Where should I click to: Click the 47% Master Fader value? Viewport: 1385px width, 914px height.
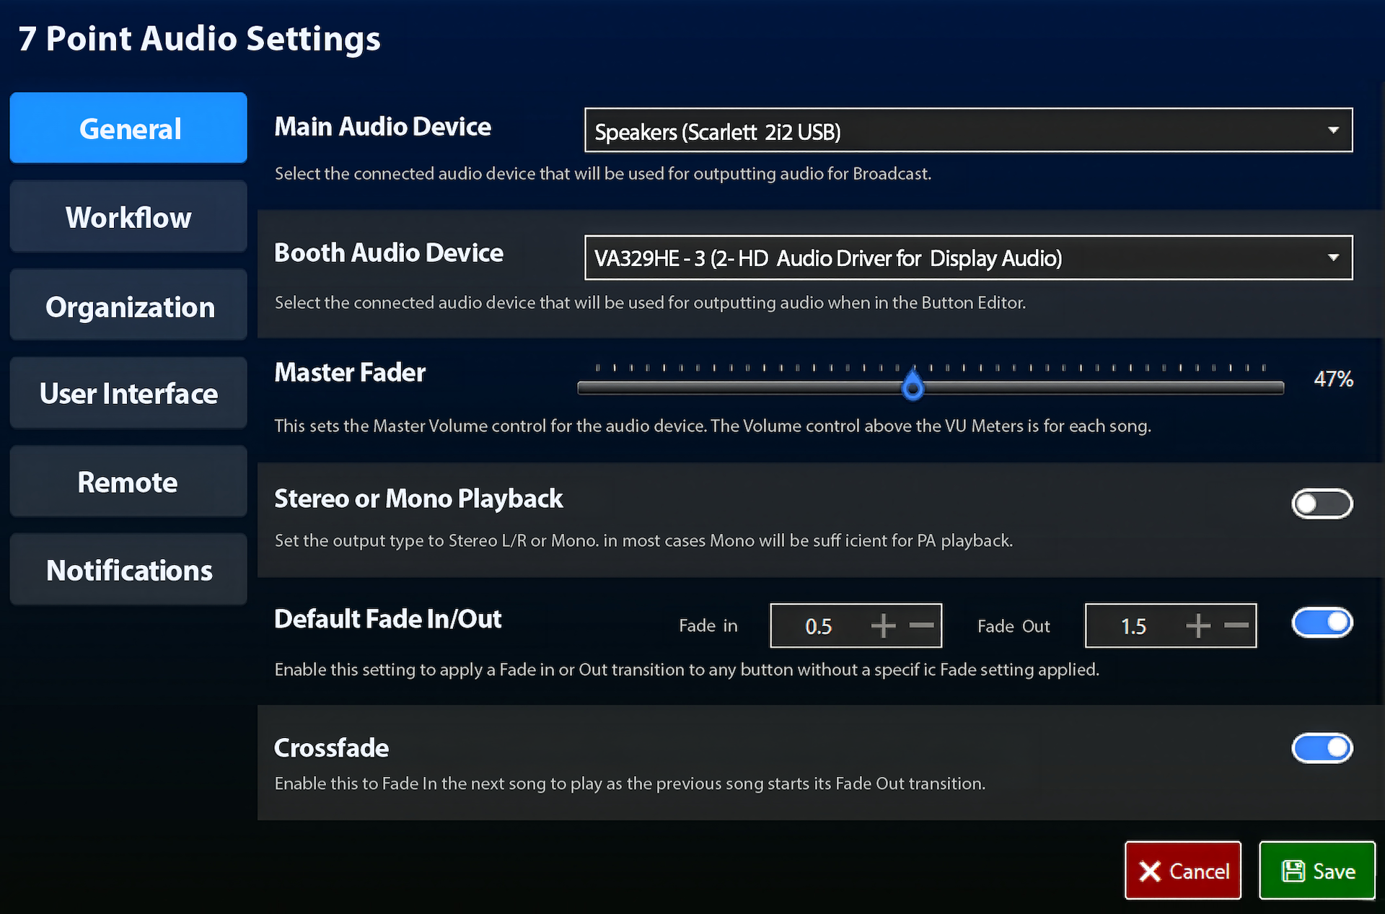point(1333,379)
